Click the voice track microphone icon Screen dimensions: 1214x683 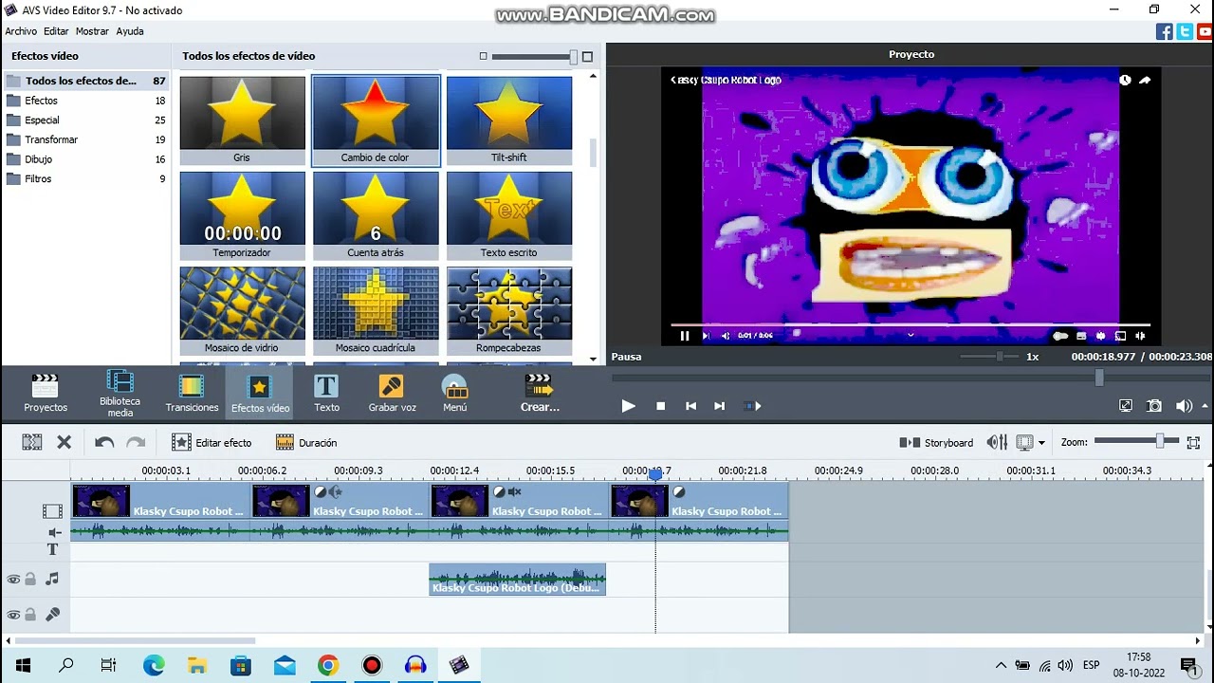pos(52,615)
